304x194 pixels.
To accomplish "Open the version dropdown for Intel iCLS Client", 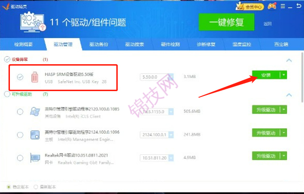I will pos(171,112).
